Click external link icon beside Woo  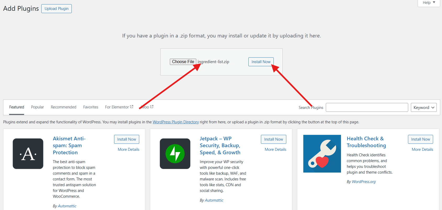click(x=152, y=107)
